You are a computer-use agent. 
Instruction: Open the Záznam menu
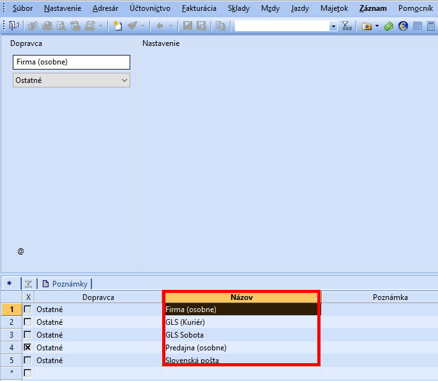(373, 8)
